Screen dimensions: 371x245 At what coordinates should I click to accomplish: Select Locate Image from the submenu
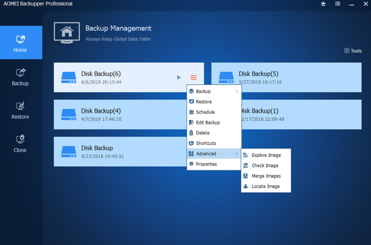[266, 186]
